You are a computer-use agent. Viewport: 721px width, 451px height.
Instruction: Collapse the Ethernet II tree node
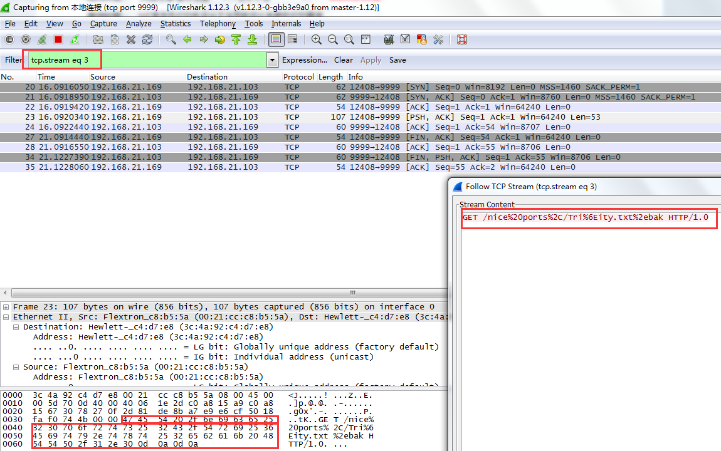click(x=6, y=318)
